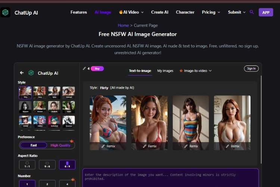Click the fire icon next to AI Video

pos(121,12)
